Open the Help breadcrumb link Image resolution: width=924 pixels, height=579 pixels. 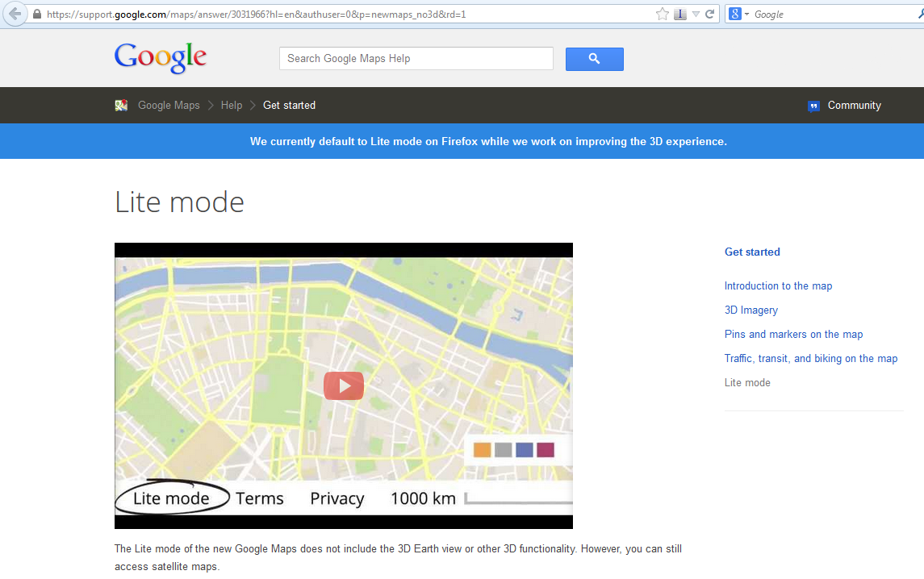(x=232, y=106)
